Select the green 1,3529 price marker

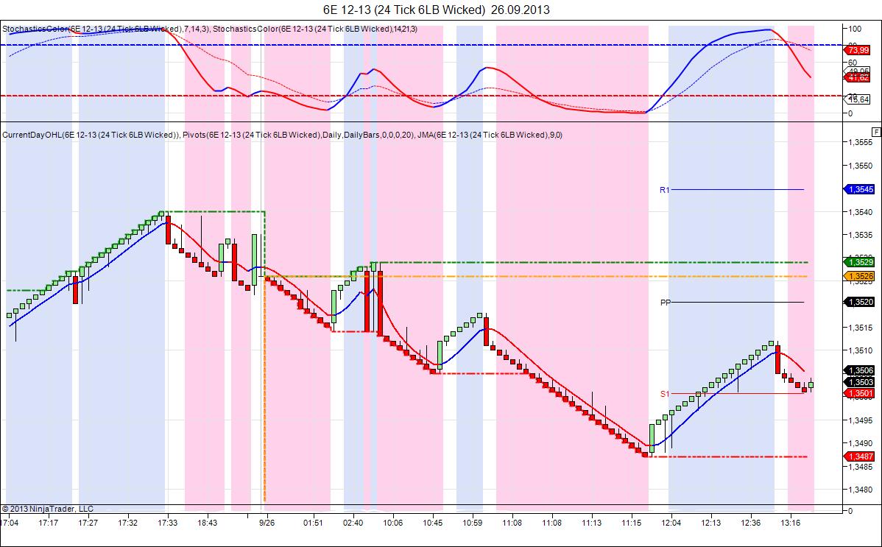click(859, 262)
